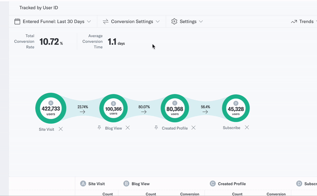The width and height of the screenshot is (317, 196).
Task: Pin the Created Profile step
Action: point(156,128)
